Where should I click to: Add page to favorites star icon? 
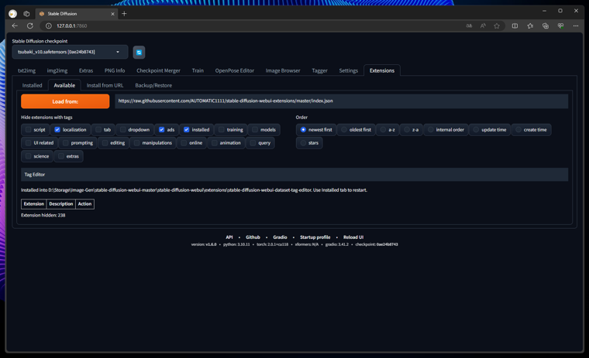pos(497,26)
